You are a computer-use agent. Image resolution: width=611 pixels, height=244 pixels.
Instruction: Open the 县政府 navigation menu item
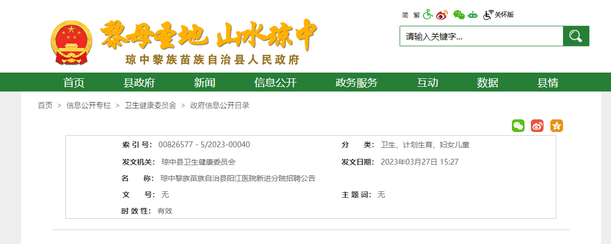(139, 83)
